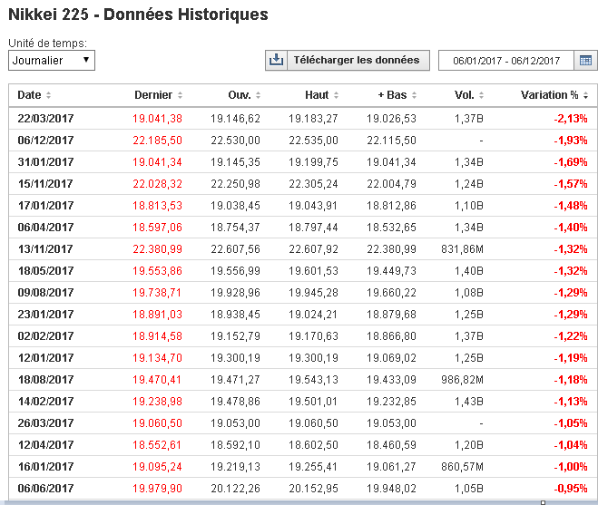Select the date cell 09/08/2017
Image resolution: width=598 pixels, height=505 pixels.
click(45, 292)
